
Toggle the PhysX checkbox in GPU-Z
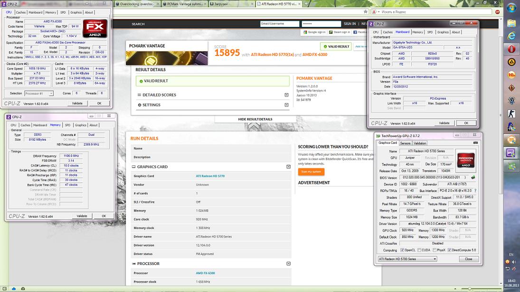435,250
